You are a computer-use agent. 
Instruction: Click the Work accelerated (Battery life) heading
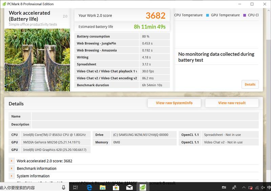tap(29, 16)
